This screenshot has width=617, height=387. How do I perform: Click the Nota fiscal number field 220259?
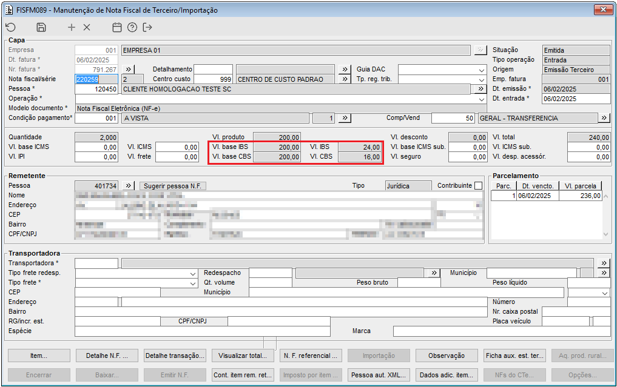click(96, 79)
